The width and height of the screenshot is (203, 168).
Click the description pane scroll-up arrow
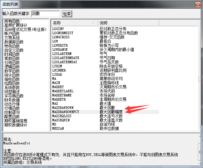click(199, 136)
